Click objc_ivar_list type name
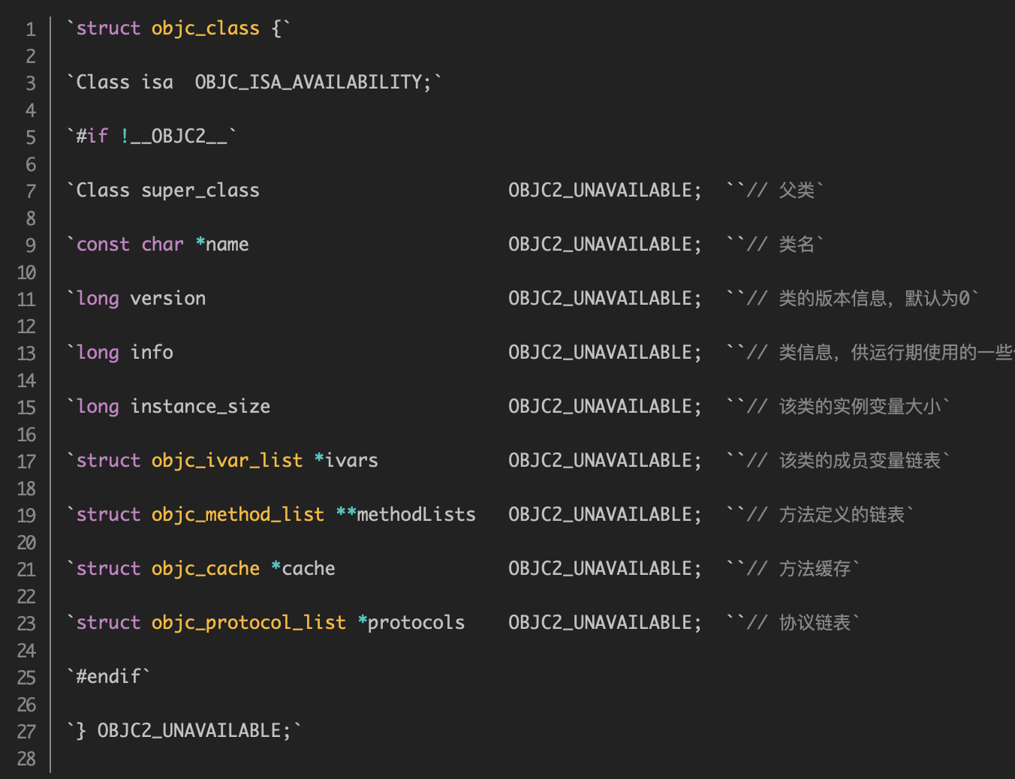This screenshot has width=1015, height=779. [x=227, y=461]
